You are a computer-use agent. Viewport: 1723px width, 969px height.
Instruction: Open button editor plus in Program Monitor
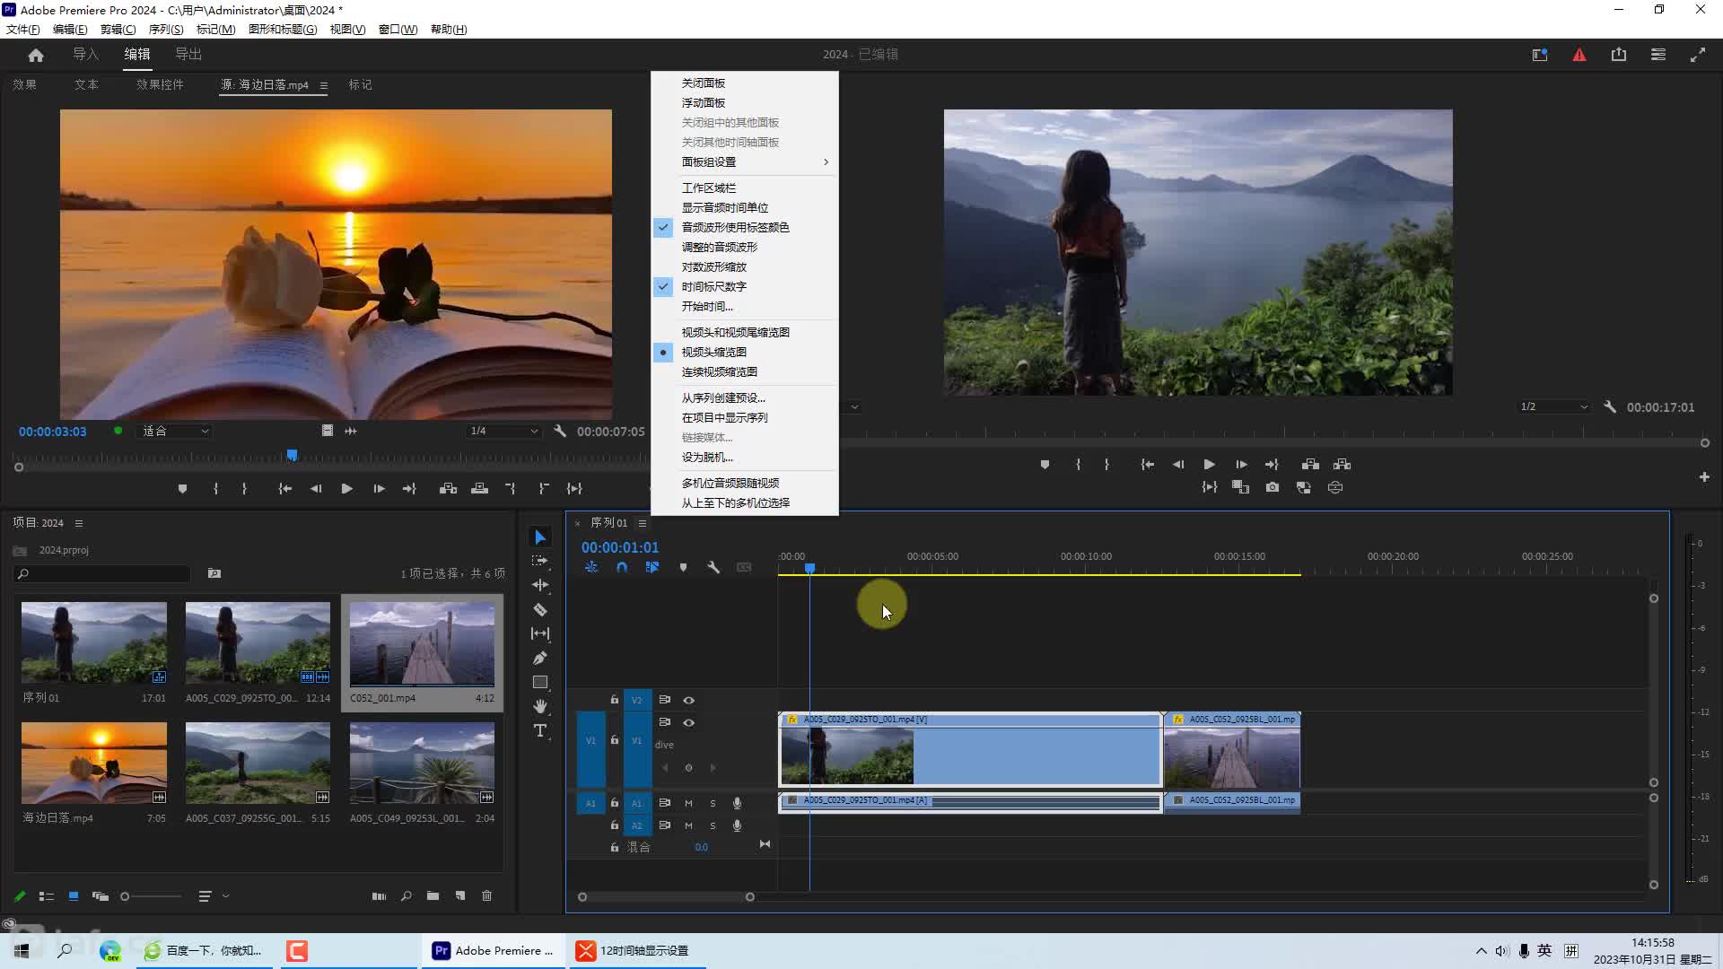[x=1704, y=477]
